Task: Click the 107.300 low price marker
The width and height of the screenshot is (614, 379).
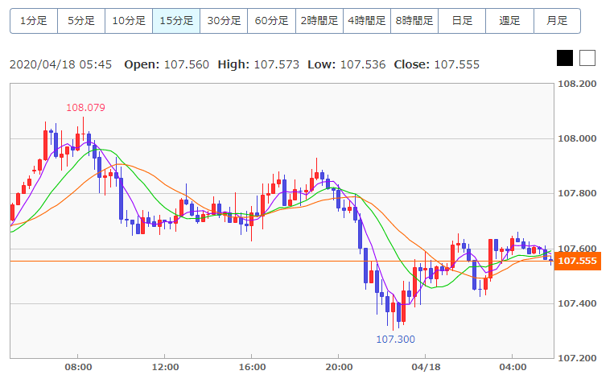Action: tap(395, 339)
